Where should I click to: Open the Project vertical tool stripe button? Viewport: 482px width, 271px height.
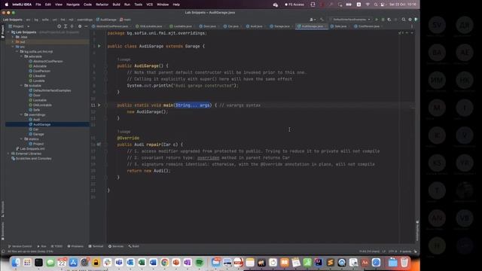coord(3,32)
